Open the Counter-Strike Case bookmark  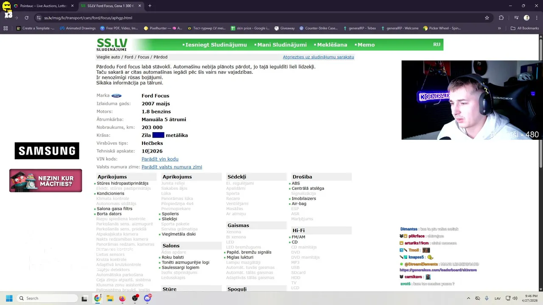pos(319,28)
